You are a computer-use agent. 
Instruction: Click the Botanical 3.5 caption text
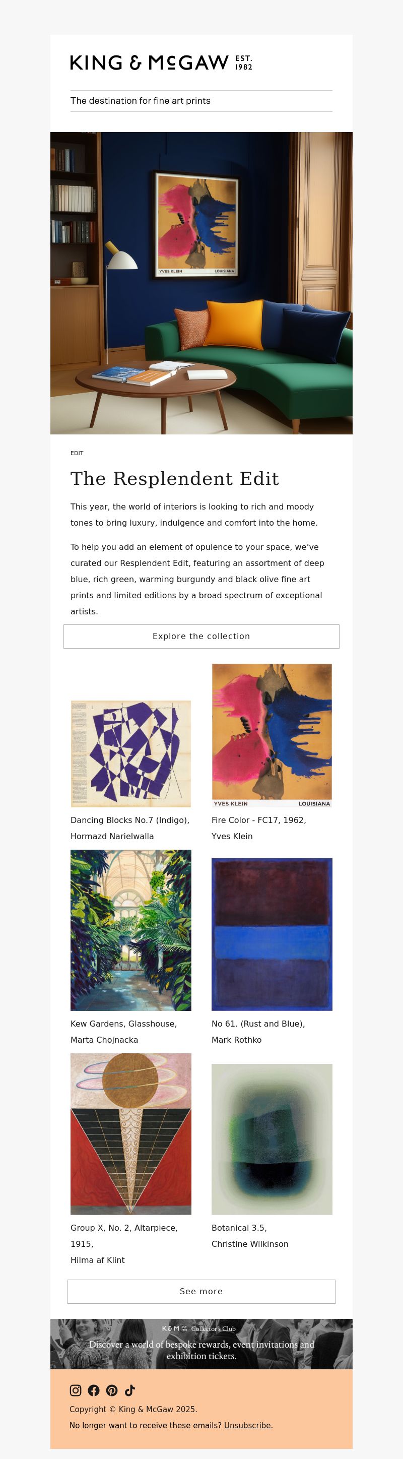point(239,1227)
